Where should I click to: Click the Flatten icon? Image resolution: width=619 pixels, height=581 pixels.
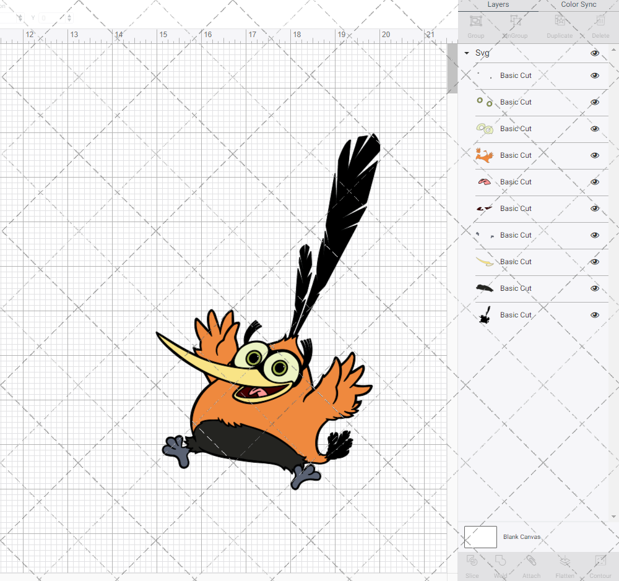pos(565,564)
